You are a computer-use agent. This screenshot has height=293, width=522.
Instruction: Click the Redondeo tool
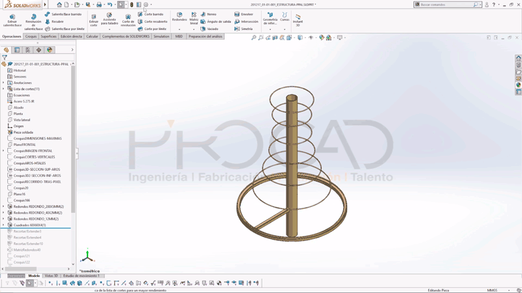tap(179, 17)
